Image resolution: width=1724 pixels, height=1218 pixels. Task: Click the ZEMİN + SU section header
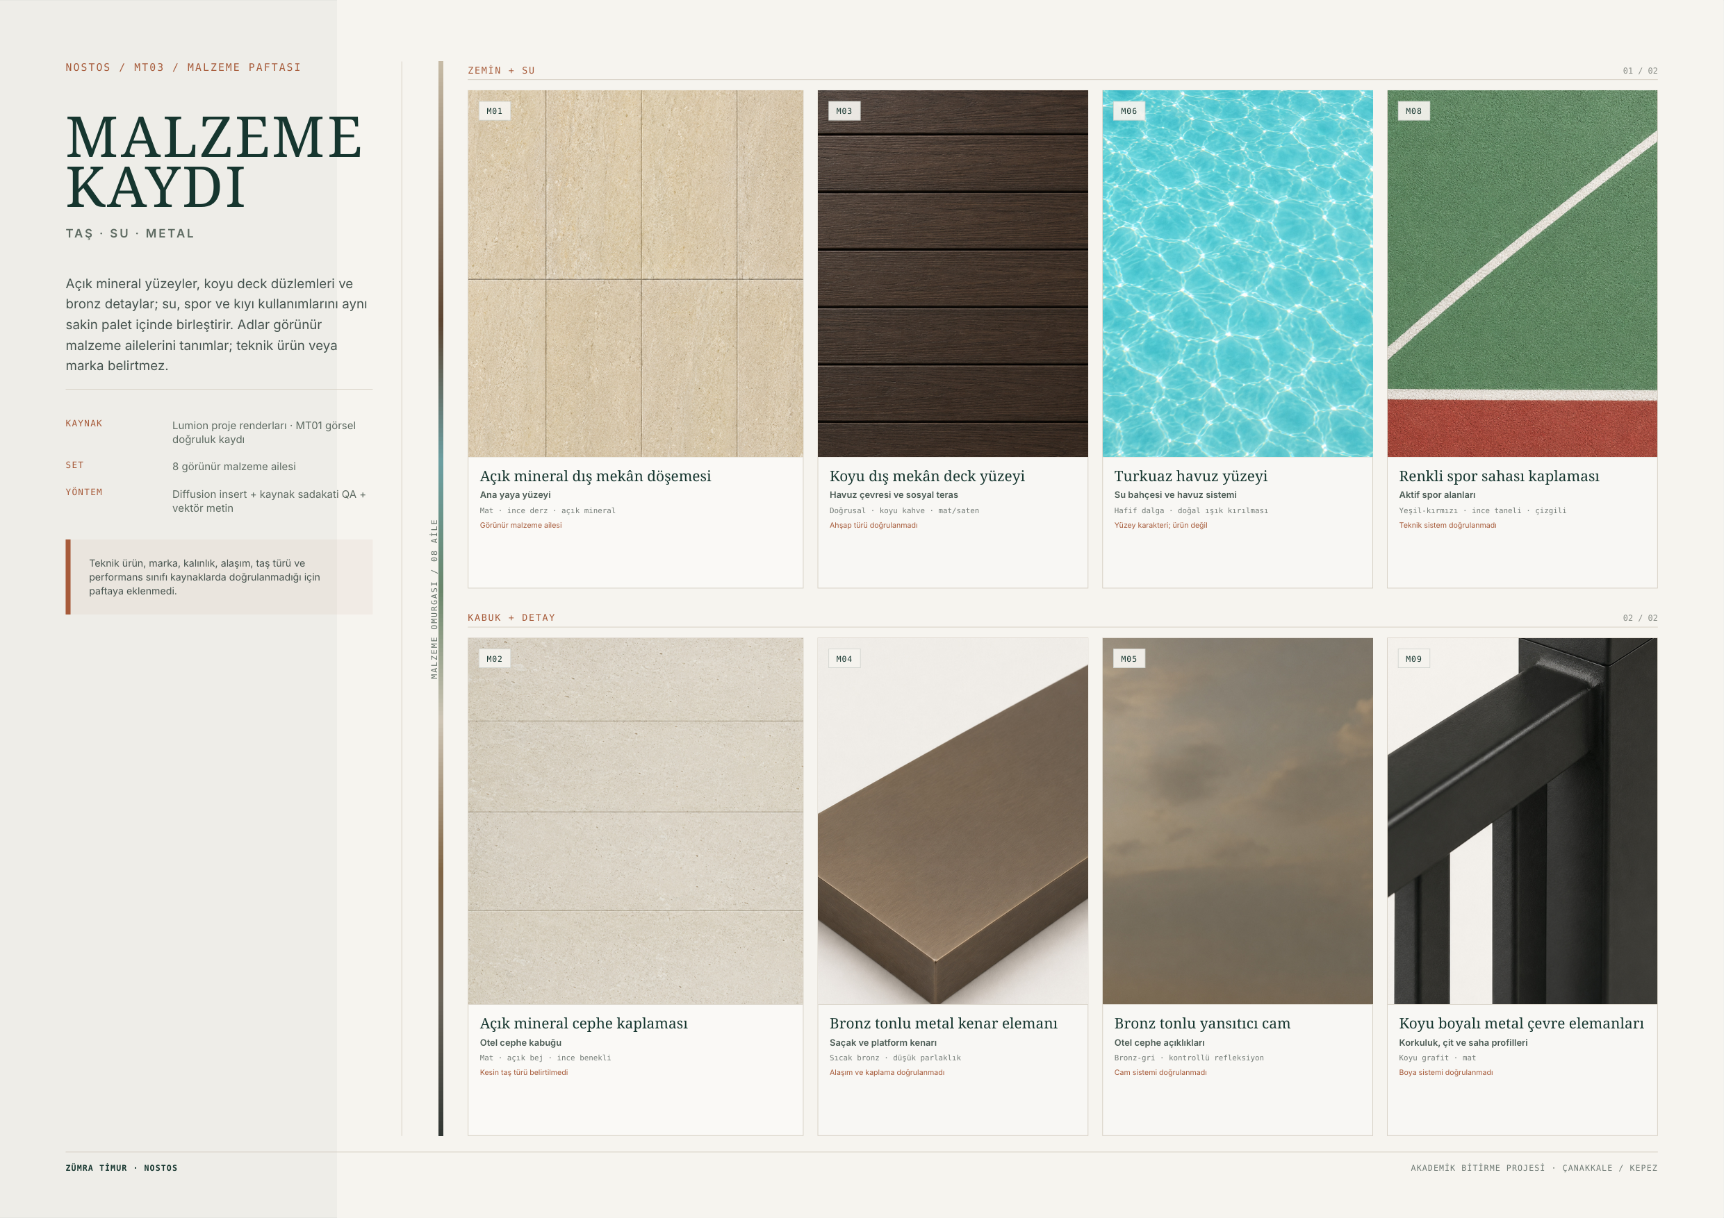click(502, 71)
